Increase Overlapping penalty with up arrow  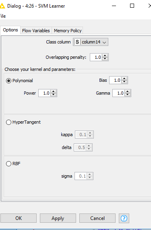coord(105,56)
